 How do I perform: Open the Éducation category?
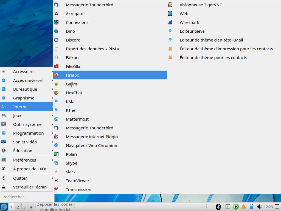[27, 151]
